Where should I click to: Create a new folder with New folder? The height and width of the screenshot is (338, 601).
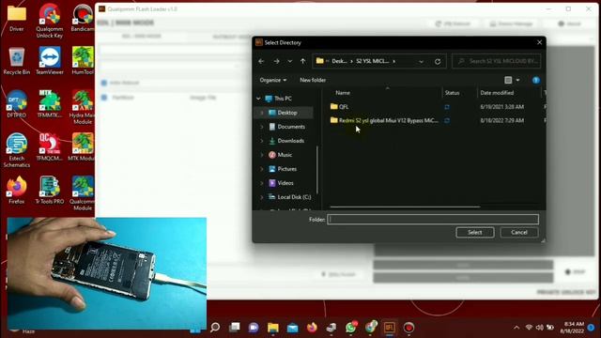[313, 80]
